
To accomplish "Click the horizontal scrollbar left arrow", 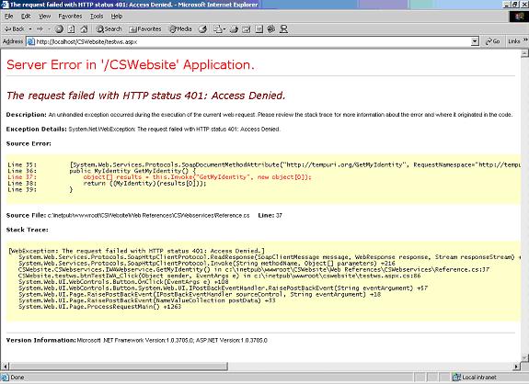I will [5, 367].
